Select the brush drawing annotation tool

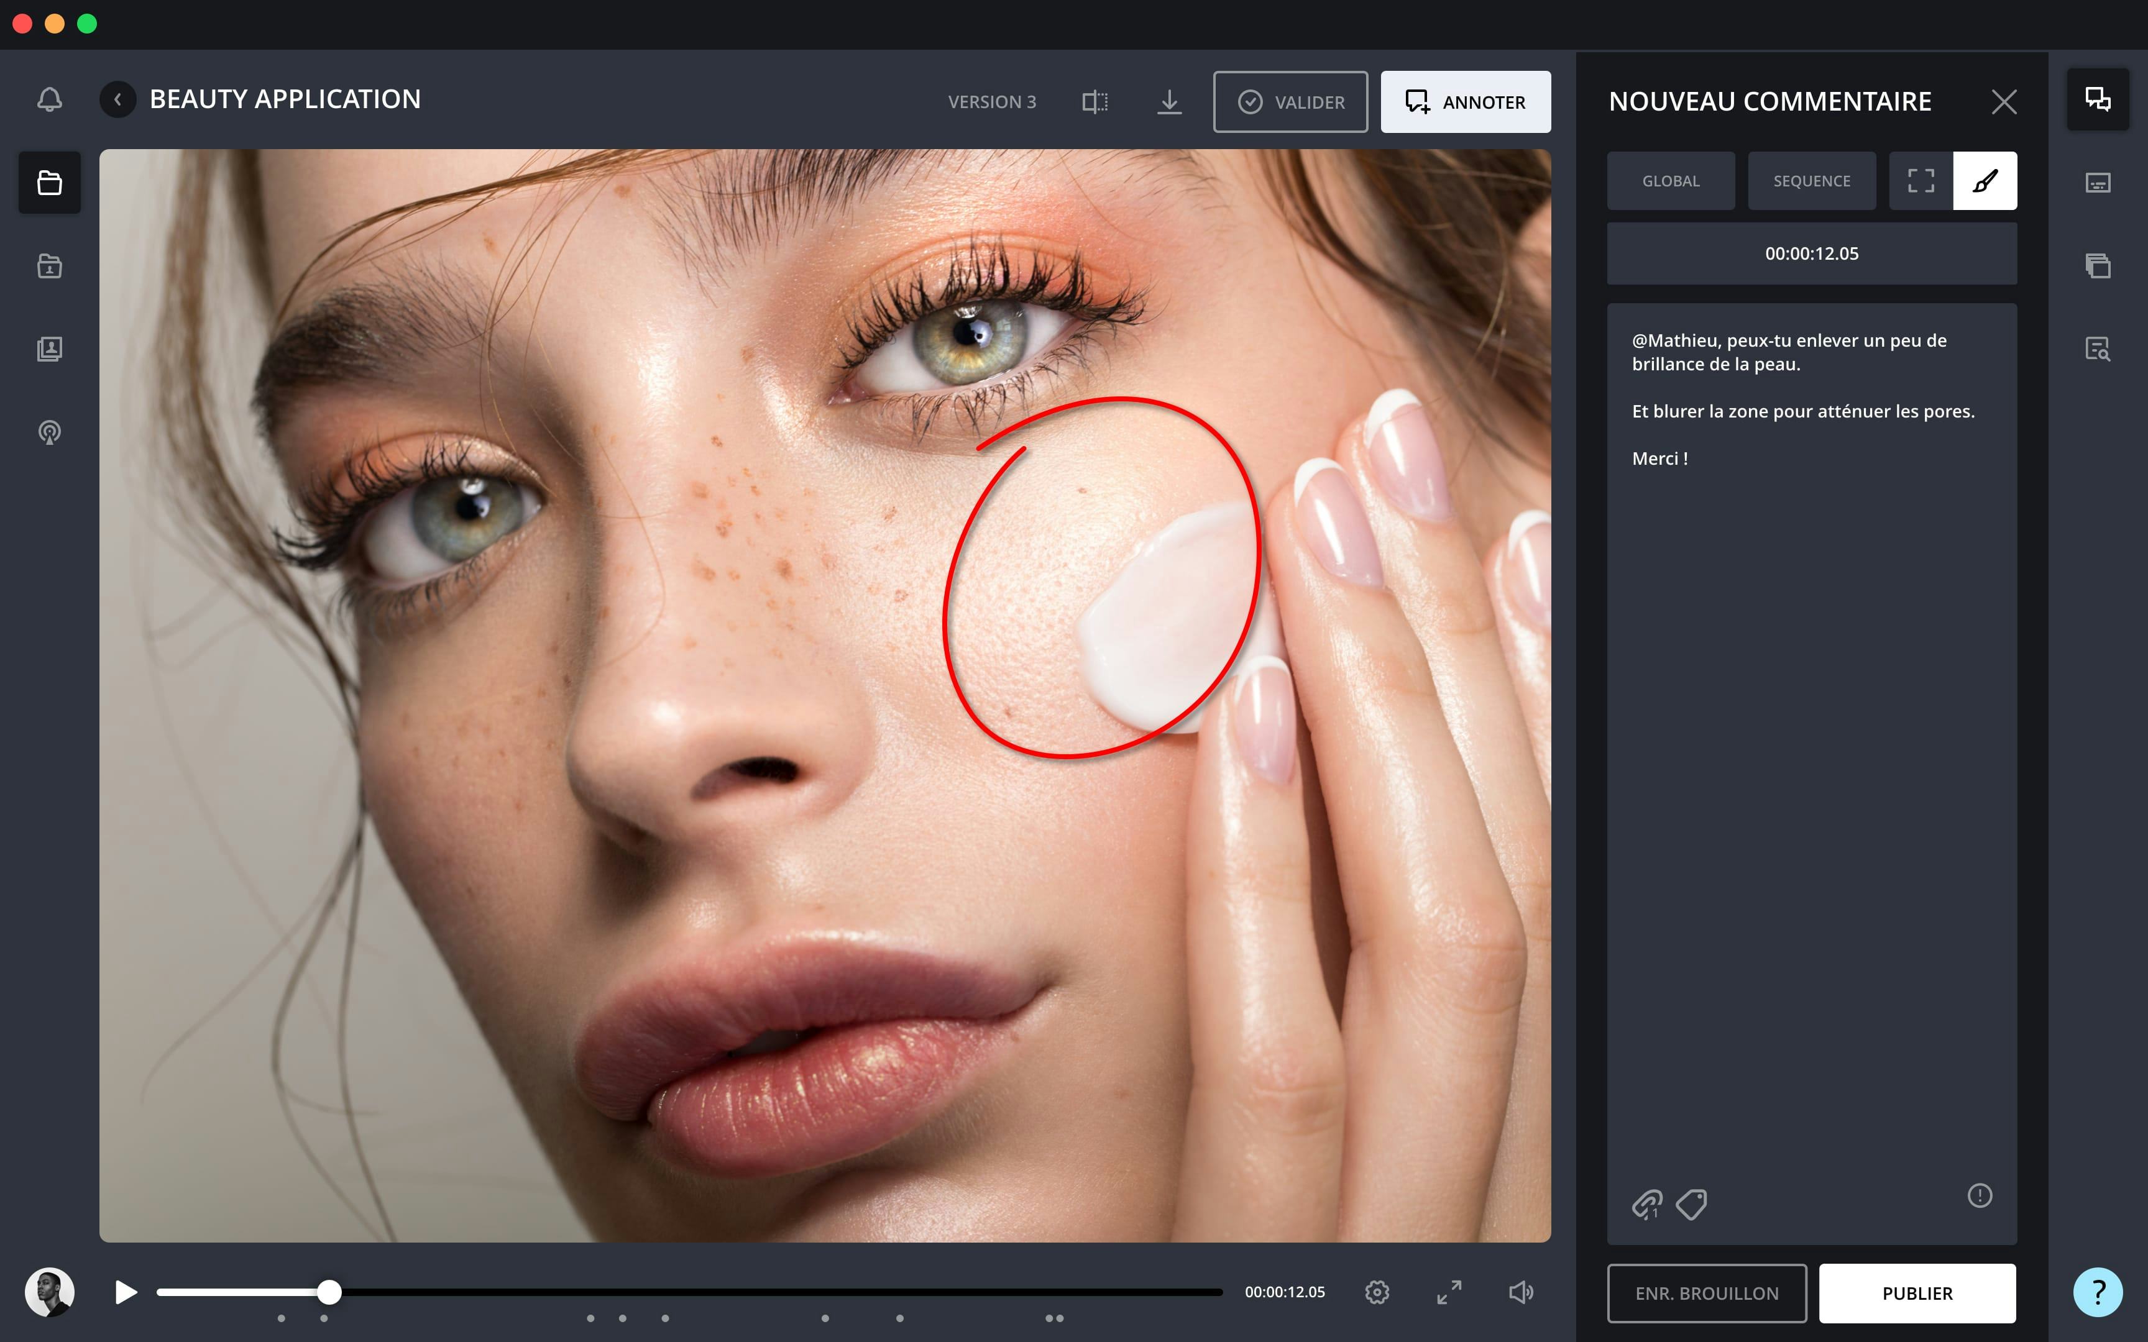pyautogui.click(x=1985, y=181)
